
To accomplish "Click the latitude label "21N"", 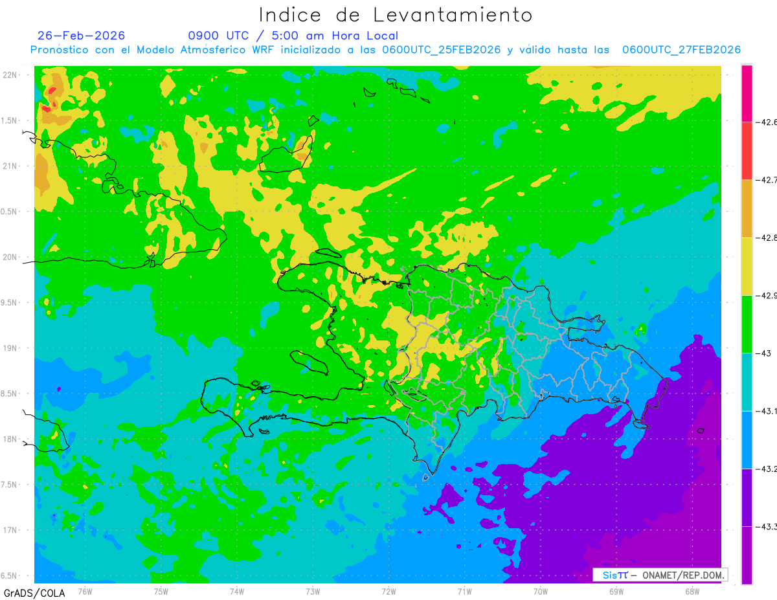I will (10, 166).
